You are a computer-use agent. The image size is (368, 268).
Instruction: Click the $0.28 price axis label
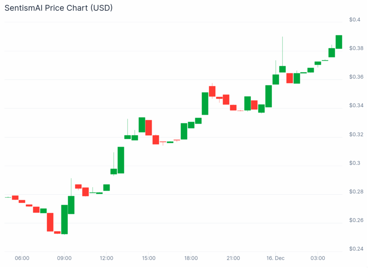(356, 192)
